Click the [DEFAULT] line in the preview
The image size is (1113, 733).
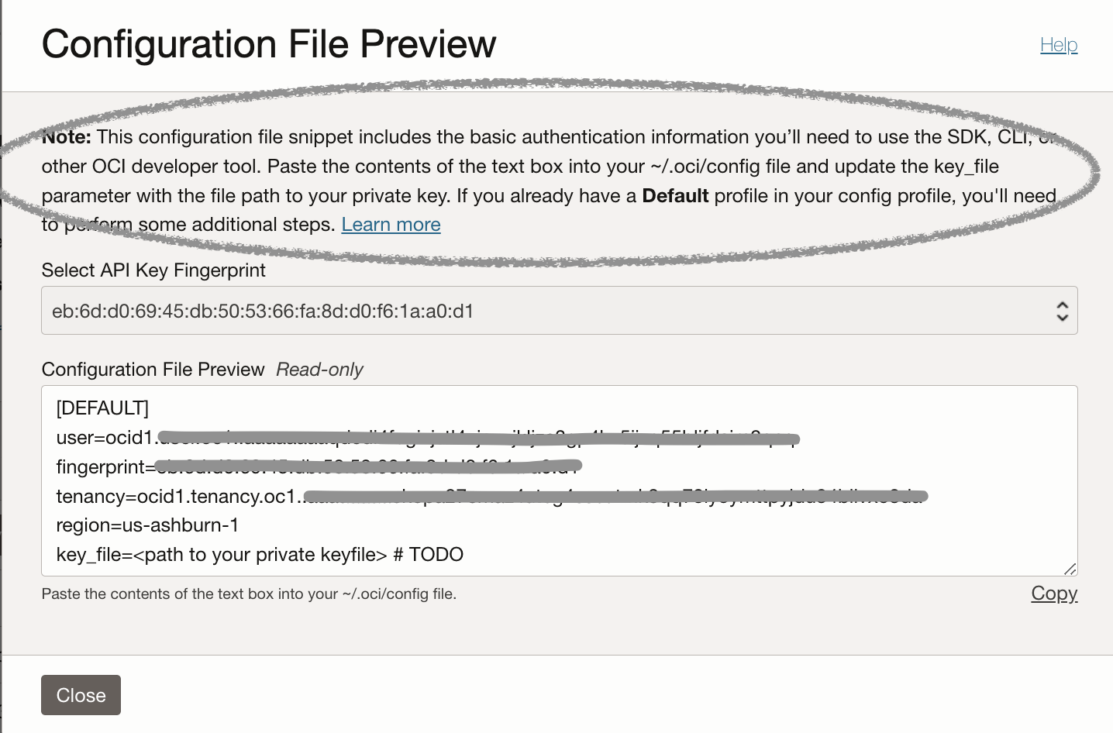pos(102,408)
